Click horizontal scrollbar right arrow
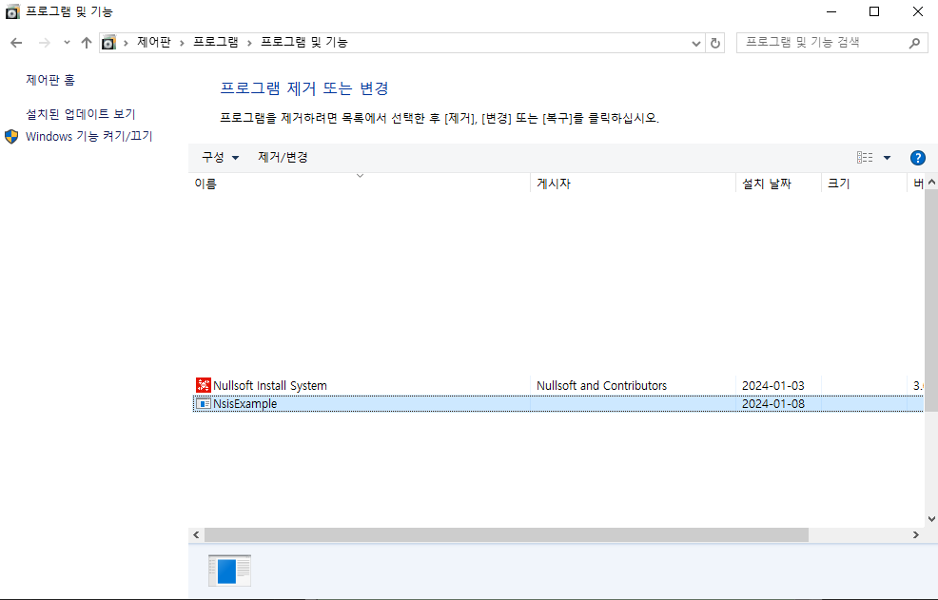938x600 pixels. coord(916,534)
